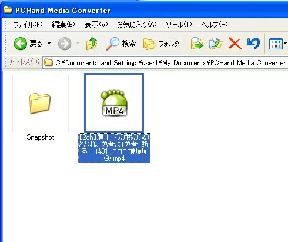Image resolution: width=288 pixels, height=242 pixels.
Task: Open the ファイル(F) menu
Action: (28, 25)
